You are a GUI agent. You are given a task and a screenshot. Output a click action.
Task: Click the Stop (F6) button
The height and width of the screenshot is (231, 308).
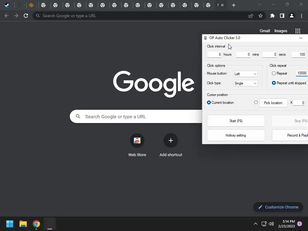tap(290, 121)
